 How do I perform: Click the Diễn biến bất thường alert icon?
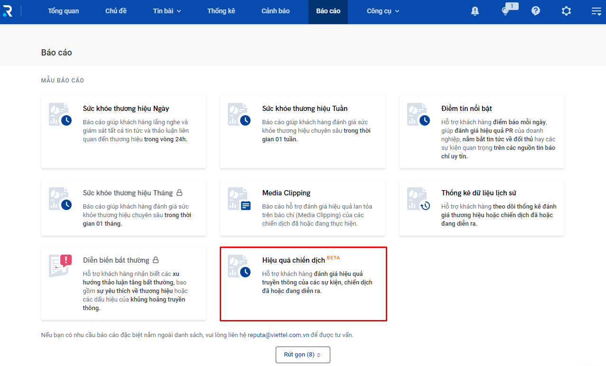click(x=60, y=266)
